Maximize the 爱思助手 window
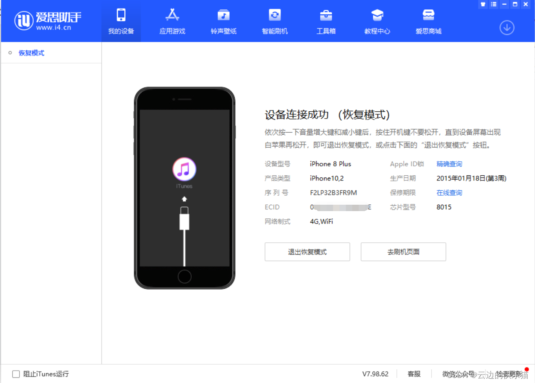The width and height of the screenshot is (535, 383). 515,4
